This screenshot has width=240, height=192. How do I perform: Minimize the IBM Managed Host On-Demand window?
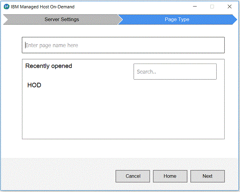click(195, 7)
